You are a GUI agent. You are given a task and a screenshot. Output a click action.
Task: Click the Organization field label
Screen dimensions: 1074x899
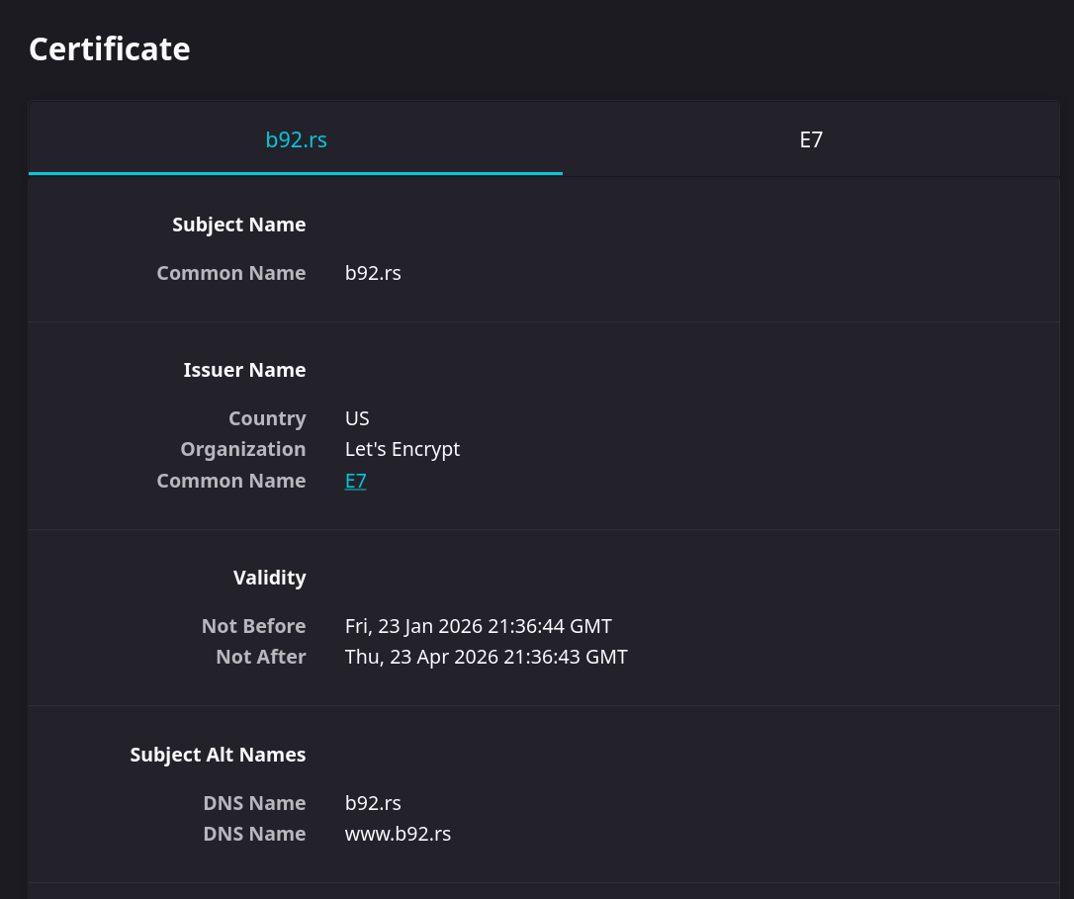click(243, 449)
